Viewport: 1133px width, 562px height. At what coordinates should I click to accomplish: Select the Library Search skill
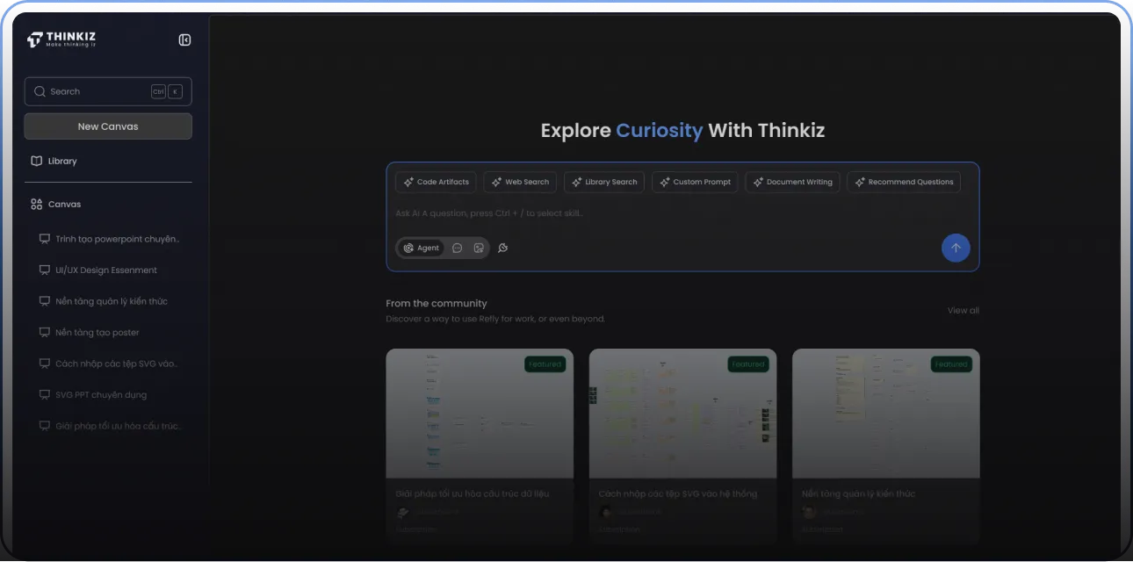[x=604, y=182]
